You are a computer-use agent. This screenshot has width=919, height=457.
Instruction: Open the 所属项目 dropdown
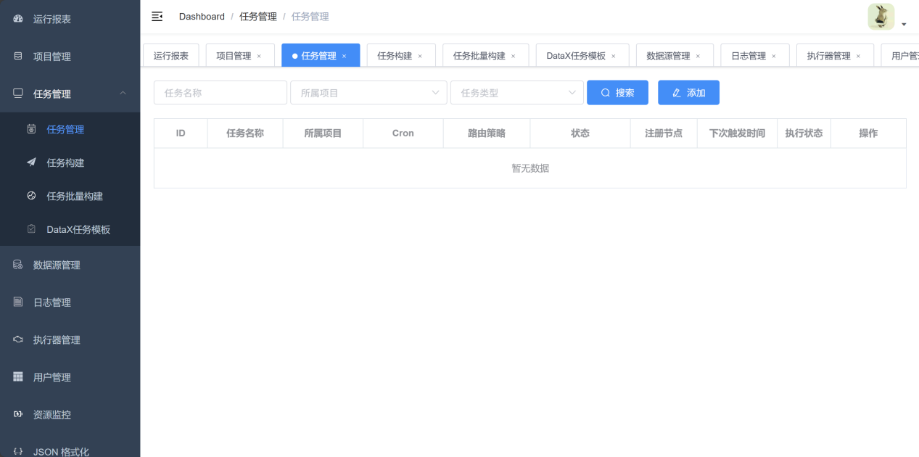(368, 93)
